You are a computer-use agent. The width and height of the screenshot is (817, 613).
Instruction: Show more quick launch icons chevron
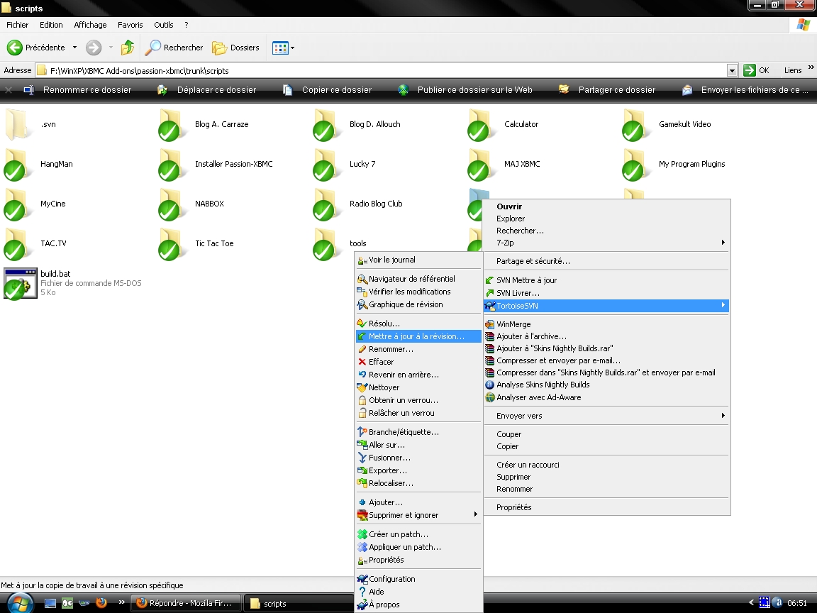121,602
